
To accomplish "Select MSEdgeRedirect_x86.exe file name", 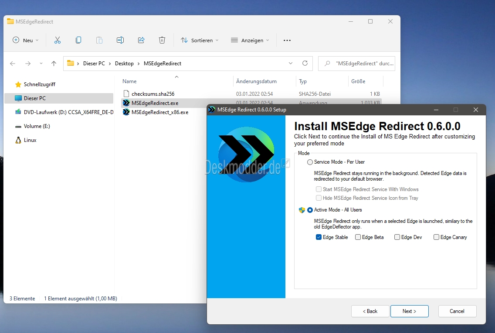I will [x=160, y=112].
